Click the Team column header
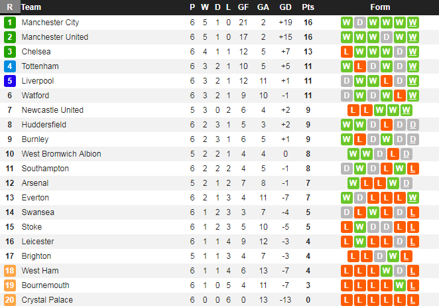Image resolution: width=439 pixels, height=306 pixels. tap(31, 7)
